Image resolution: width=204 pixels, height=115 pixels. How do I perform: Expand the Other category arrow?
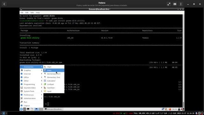(x=42, y=81)
